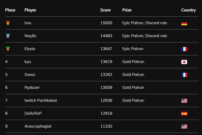The image size is (202, 135).
Task: Click the German flag in imu's row
Action: (x=184, y=24)
